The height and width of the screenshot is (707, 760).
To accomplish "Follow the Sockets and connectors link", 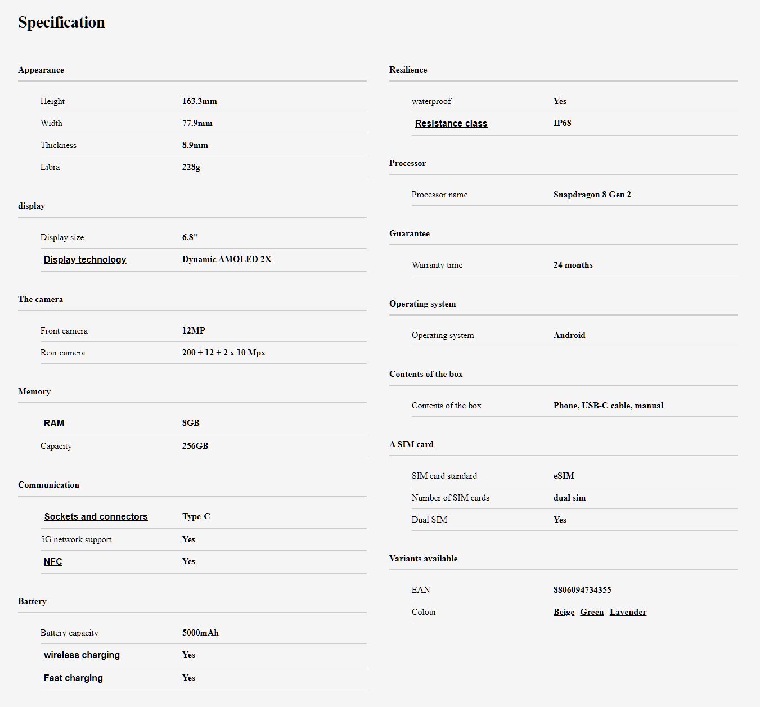I will pyautogui.click(x=96, y=516).
